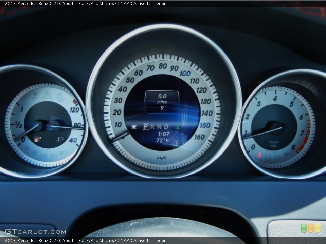The image size is (326, 244).
Task: Click the blue 150 speed marking
Action: 205,125
